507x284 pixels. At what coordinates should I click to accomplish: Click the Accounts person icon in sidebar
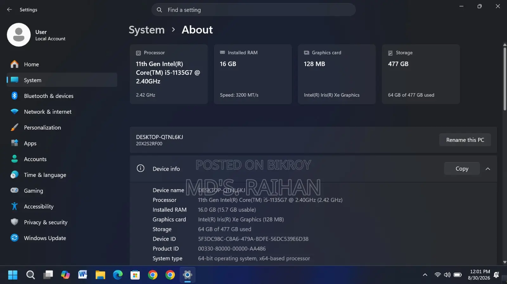(15, 159)
